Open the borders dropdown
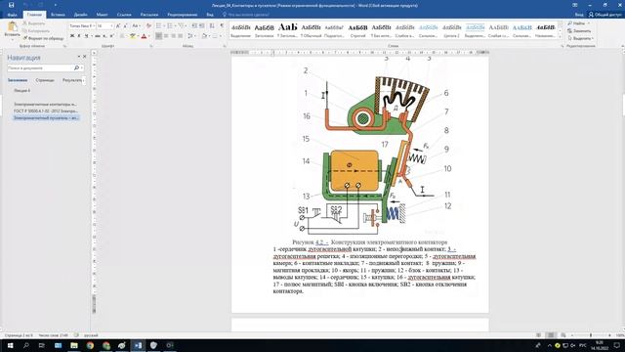This screenshot has height=352, width=625. click(x=221, y=36)
